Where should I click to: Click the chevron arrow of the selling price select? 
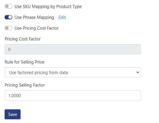point(138,72)
